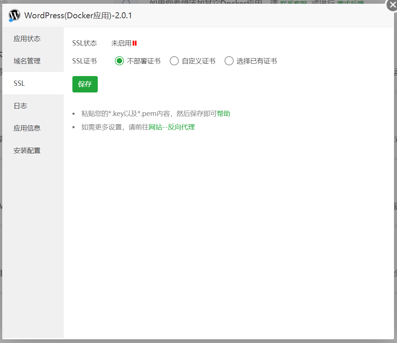Screen dimensions: 397x343
Task: Close the WordPress Docker app dialog
Action: click(x=392, y=5)
